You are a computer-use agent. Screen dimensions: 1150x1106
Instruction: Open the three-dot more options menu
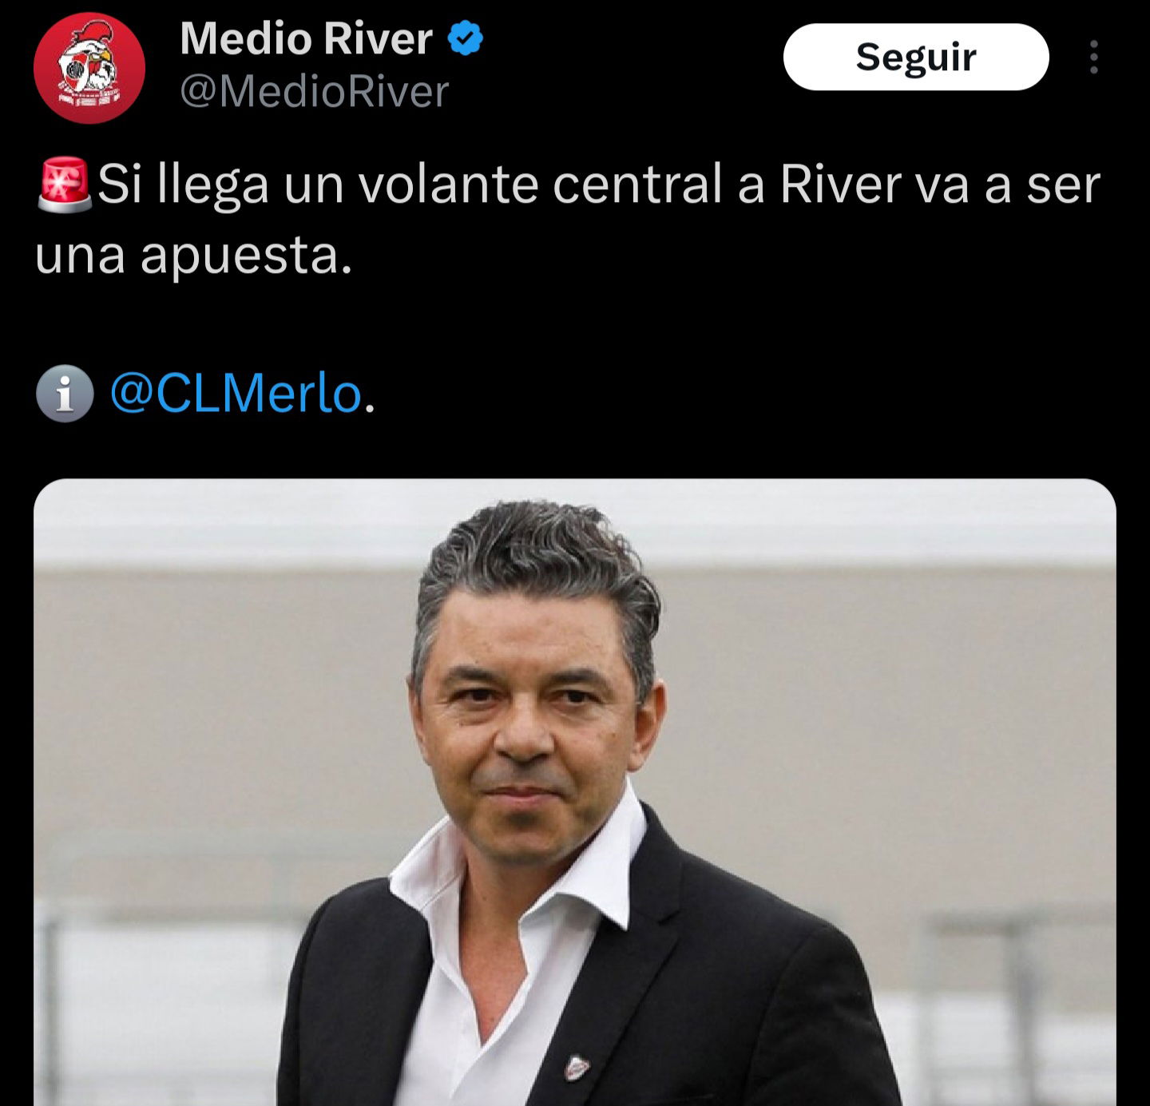pyautogui.click(x=1093, y=57)
